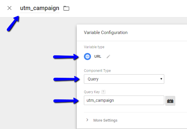Click the Component Type label
Image resolution: width=187 pixels, height=129 pixels.
tap(97, 71)
